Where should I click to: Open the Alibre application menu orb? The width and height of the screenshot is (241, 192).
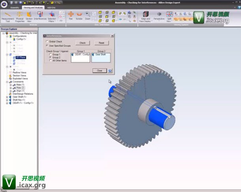(x=4, y=4)
